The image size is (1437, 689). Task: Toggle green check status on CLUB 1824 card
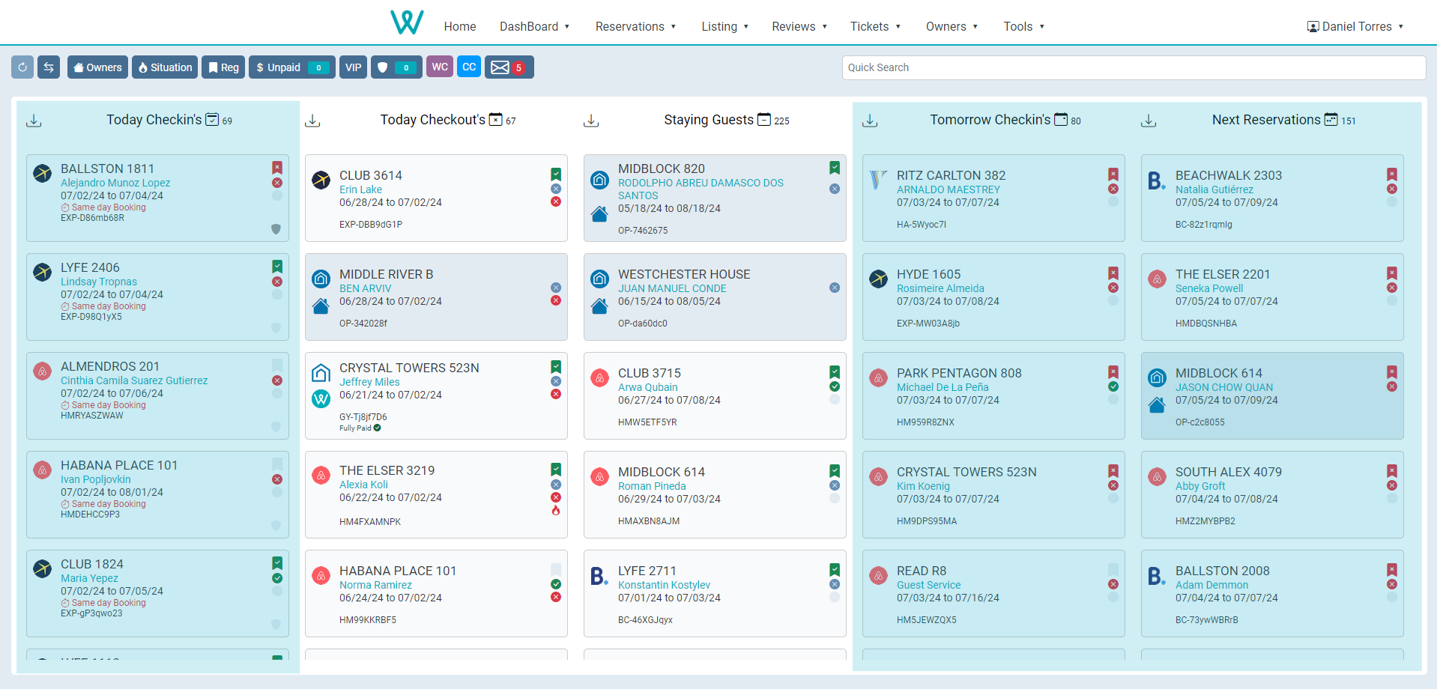[x=277, y=578]
